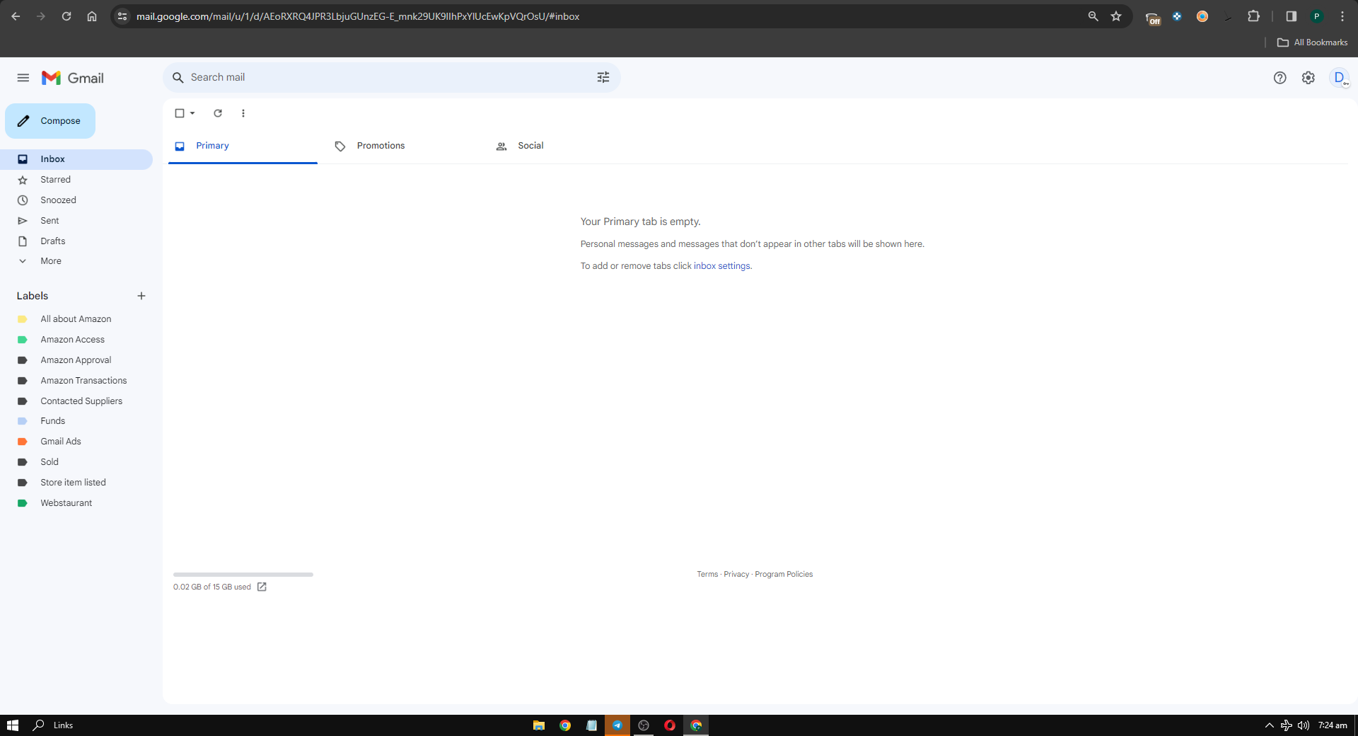Go to browser home page
The width and height of the screenshot is (1358, 736).
coord(92,16)
